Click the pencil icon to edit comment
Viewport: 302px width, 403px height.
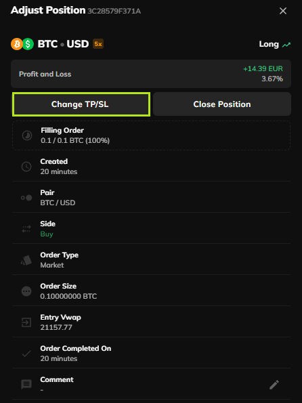pos(274,385)
